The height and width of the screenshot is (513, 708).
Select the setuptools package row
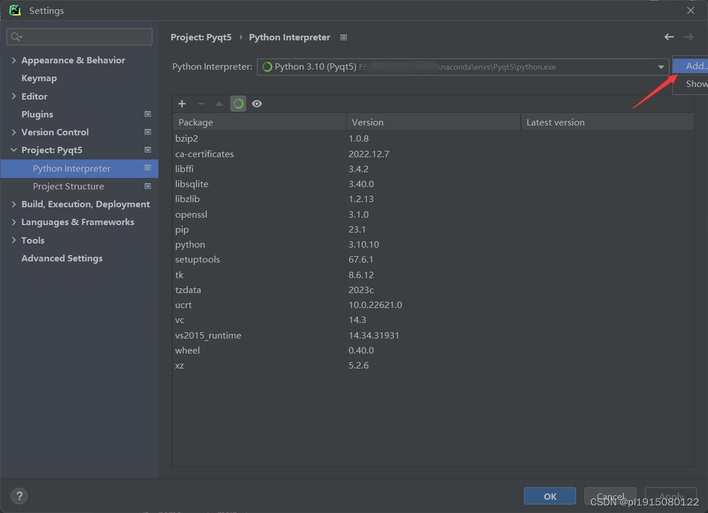[x=433, y=260]
